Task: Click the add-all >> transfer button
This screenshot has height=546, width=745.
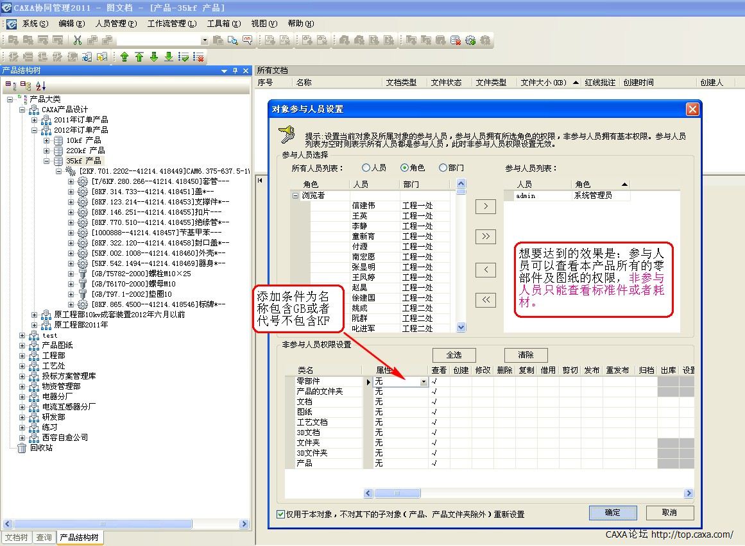Action: coord(485,236)
